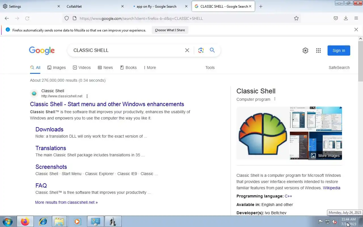Viewport: 363px width, 227px height.
Task: Open the Translations sitelink
Action: (51, 148)
